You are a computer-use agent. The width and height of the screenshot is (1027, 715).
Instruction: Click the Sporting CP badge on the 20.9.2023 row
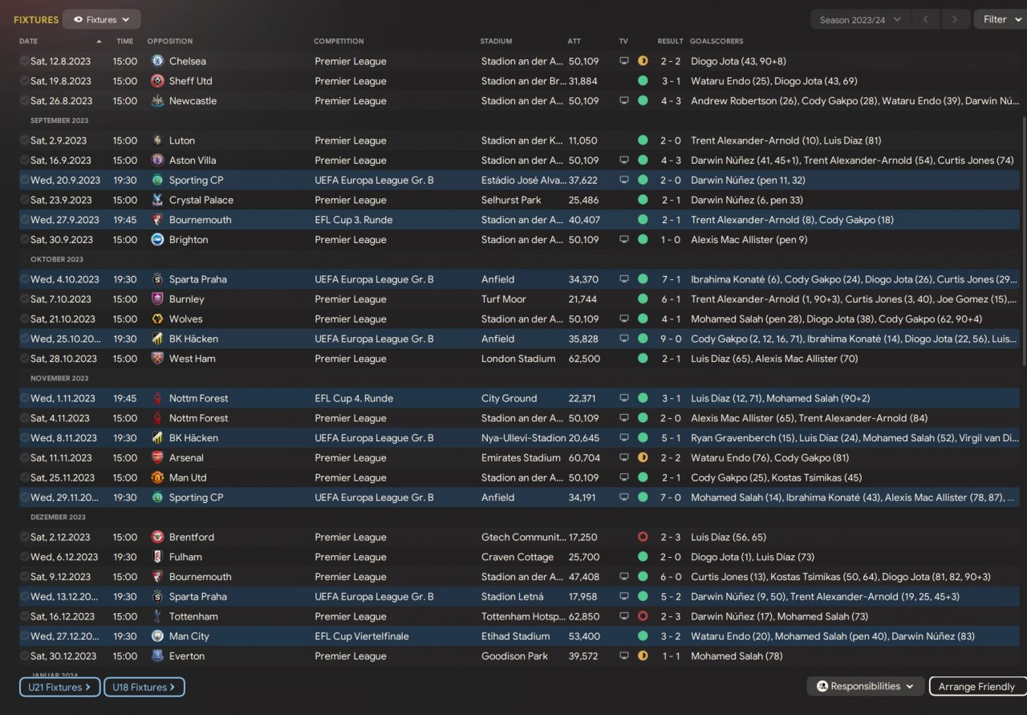[157, 181]
